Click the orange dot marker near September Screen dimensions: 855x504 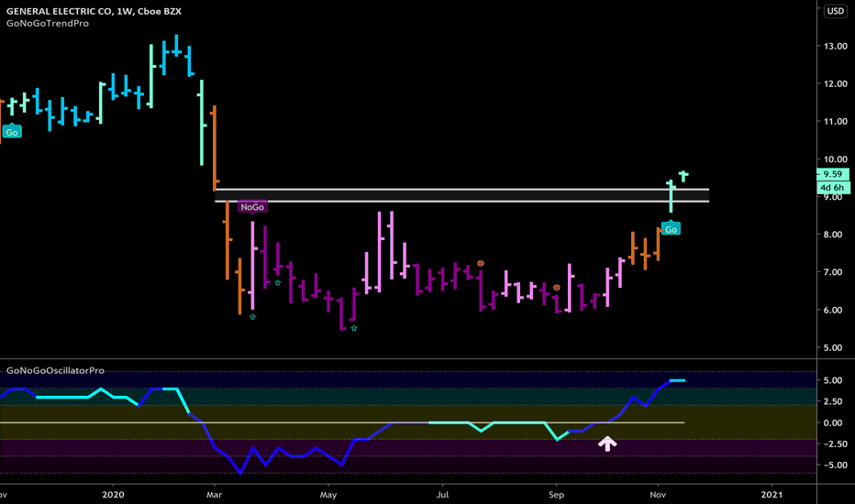(557, 288)
